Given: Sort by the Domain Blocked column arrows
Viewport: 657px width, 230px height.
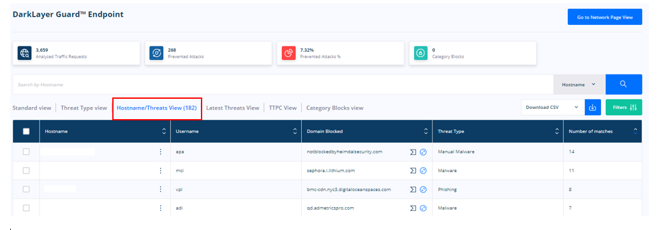Looking at the screenshot, I should tap(425, 131).
